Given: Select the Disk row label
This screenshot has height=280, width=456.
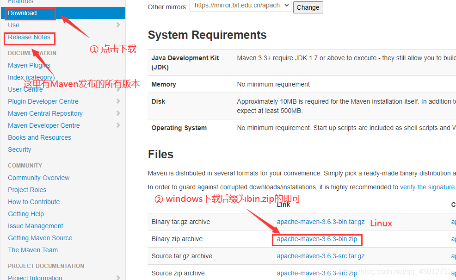Looking at the screenshot, I should (158, 101).
